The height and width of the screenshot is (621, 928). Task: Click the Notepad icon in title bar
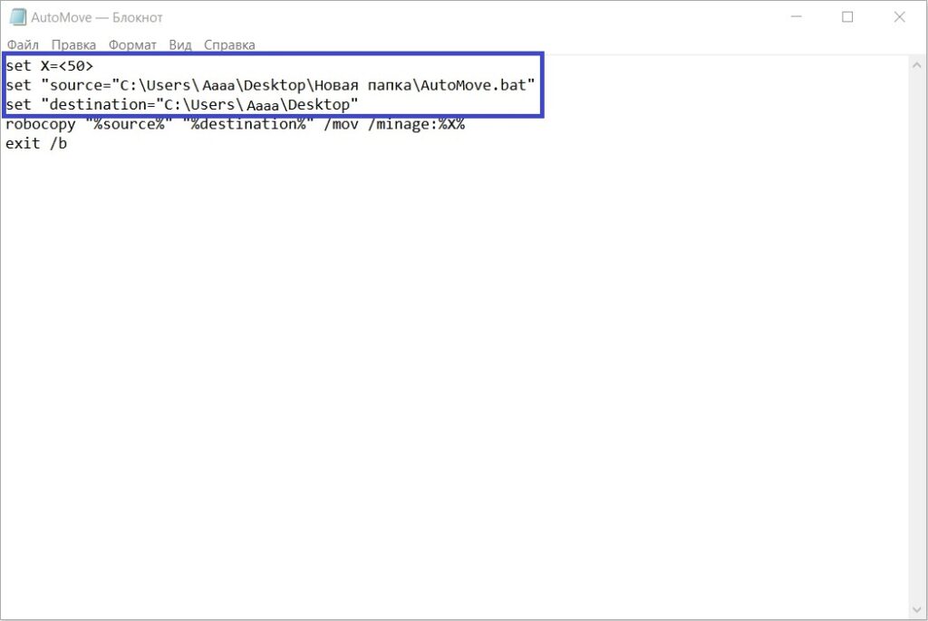(18, 17)
